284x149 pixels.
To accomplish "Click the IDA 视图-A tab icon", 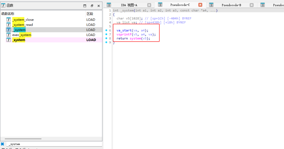I will pos(109,5).
